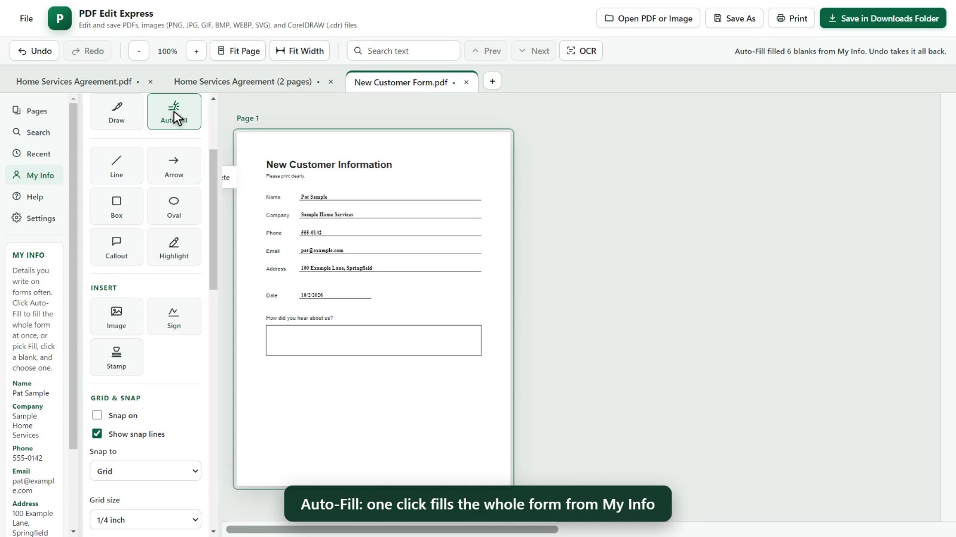Insert a Stamp
The image size is (956, 537).
click(117, 357)
